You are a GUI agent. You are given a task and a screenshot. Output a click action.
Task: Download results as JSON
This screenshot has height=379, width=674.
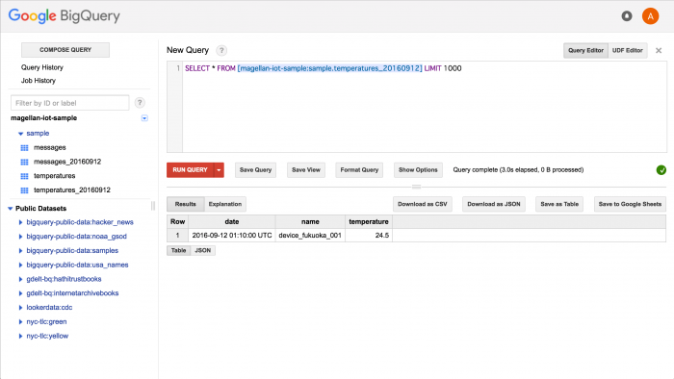click(x=493, y=204)
